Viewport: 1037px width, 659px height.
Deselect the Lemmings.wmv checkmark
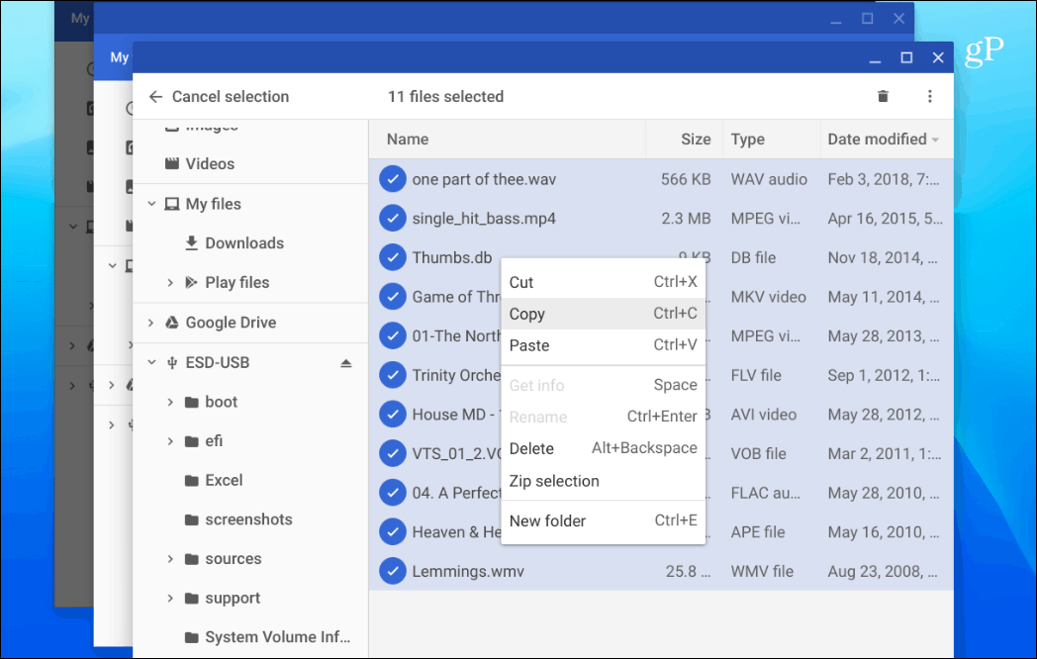[x=392, y=571]
